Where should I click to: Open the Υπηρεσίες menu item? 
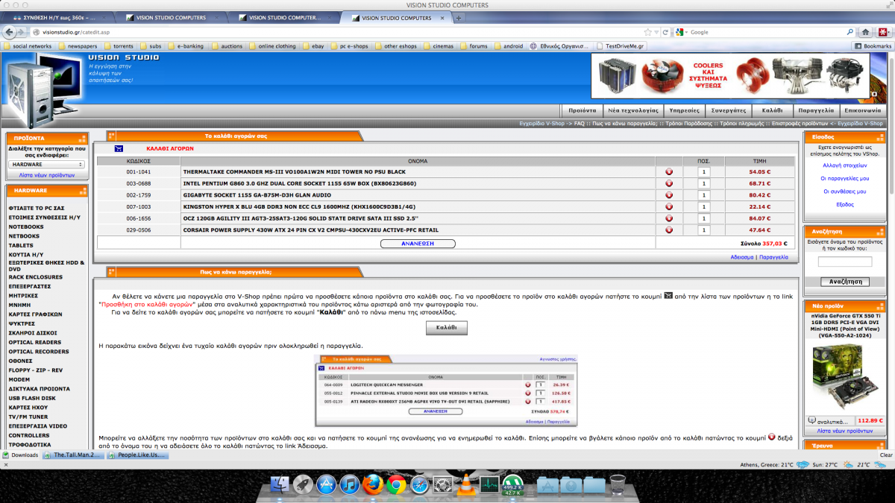click(685, 110)
